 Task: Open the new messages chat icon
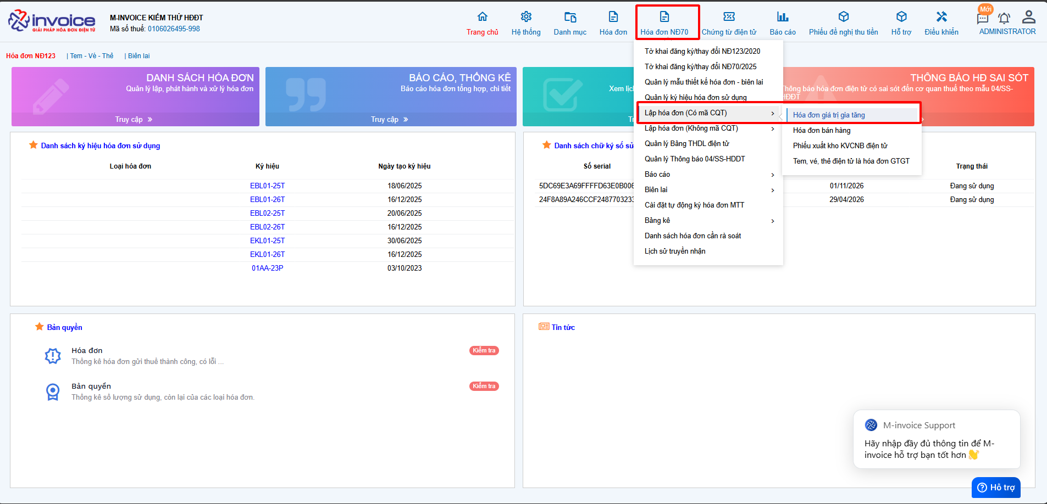coord(983,18)
